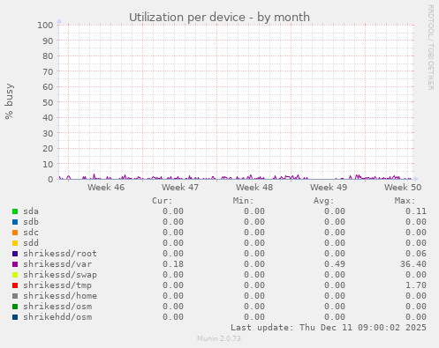
Task: Click the shrikehdd/osm navy swatch
Action: (15, 317)
